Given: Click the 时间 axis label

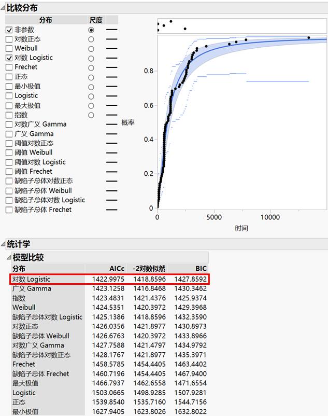Looking at the screenshot, I should point(241,228).
